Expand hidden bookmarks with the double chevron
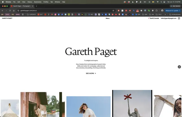Screen dimensions: 182x117 click(x=165, y=14)
